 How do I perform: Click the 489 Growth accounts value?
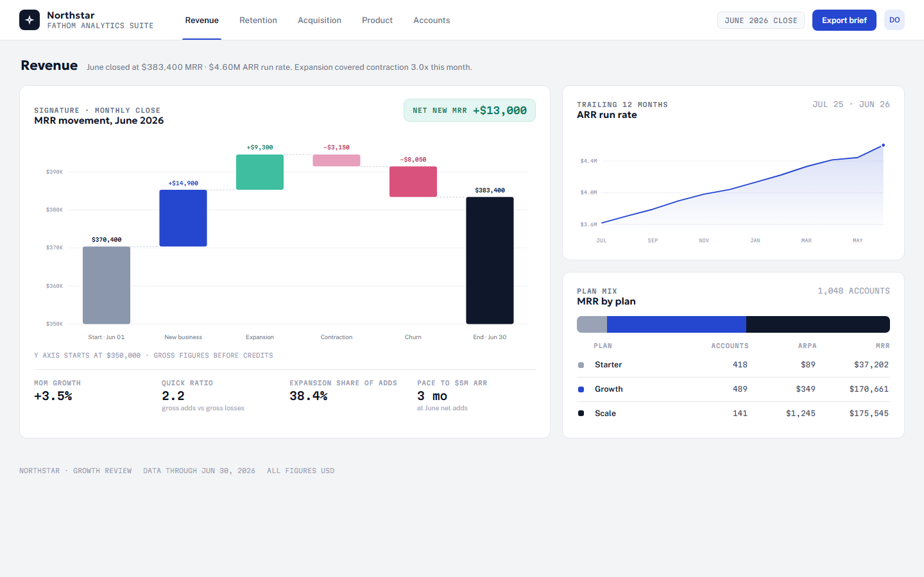point(740,389)
